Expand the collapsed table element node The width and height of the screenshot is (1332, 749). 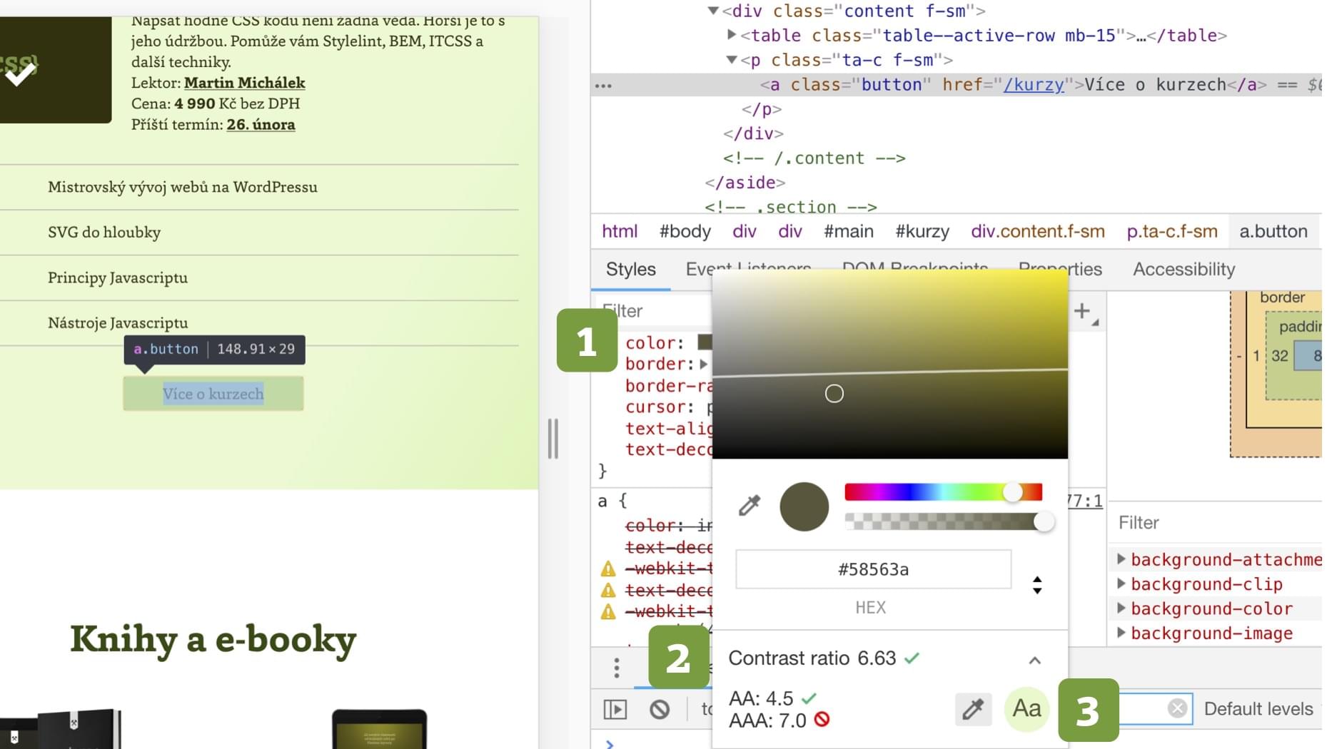tap(731, 35)
